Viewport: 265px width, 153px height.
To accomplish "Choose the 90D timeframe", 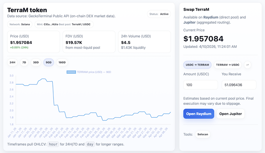I will (x=49, y=62).
